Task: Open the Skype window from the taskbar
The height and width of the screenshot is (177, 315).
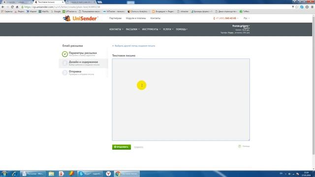Action: (x=90, y=174)
